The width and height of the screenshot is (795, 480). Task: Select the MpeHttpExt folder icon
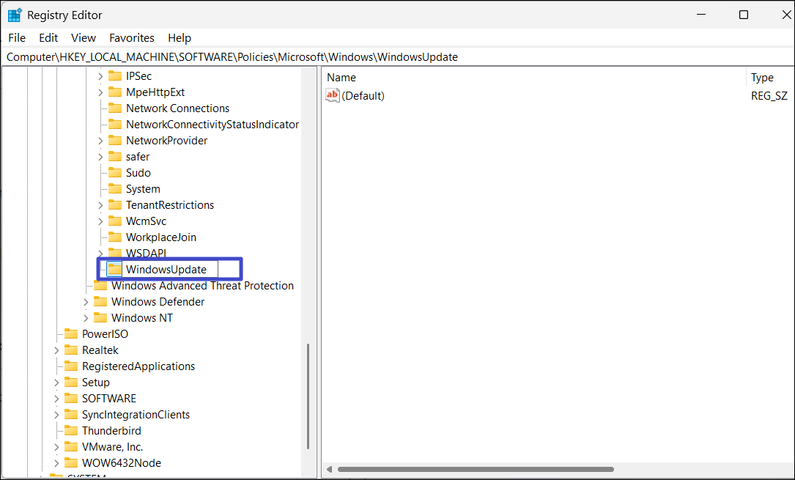click(115, 92)
